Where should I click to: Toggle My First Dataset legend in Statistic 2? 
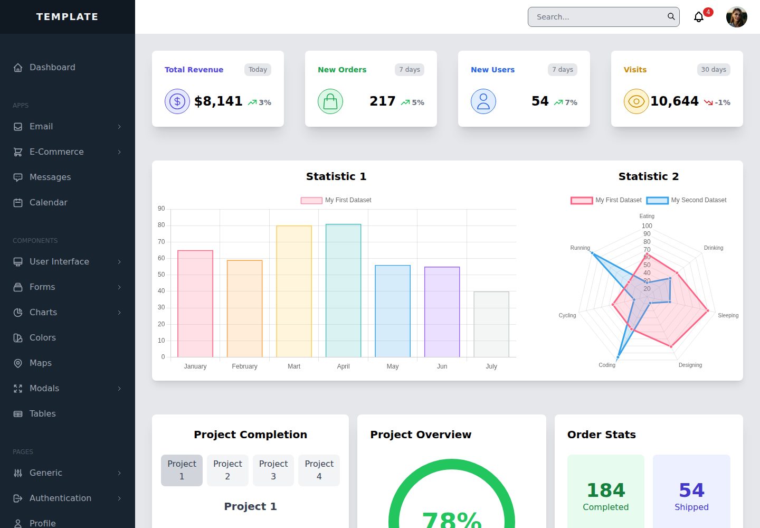pos(606,200)
